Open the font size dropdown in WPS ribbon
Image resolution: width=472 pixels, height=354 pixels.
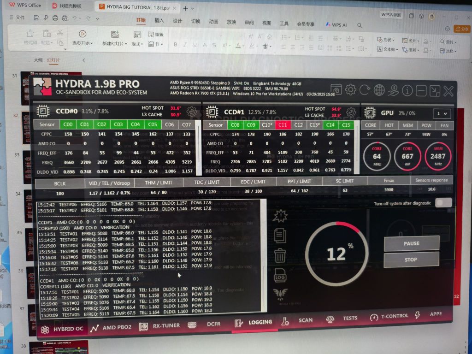(242, 35)
